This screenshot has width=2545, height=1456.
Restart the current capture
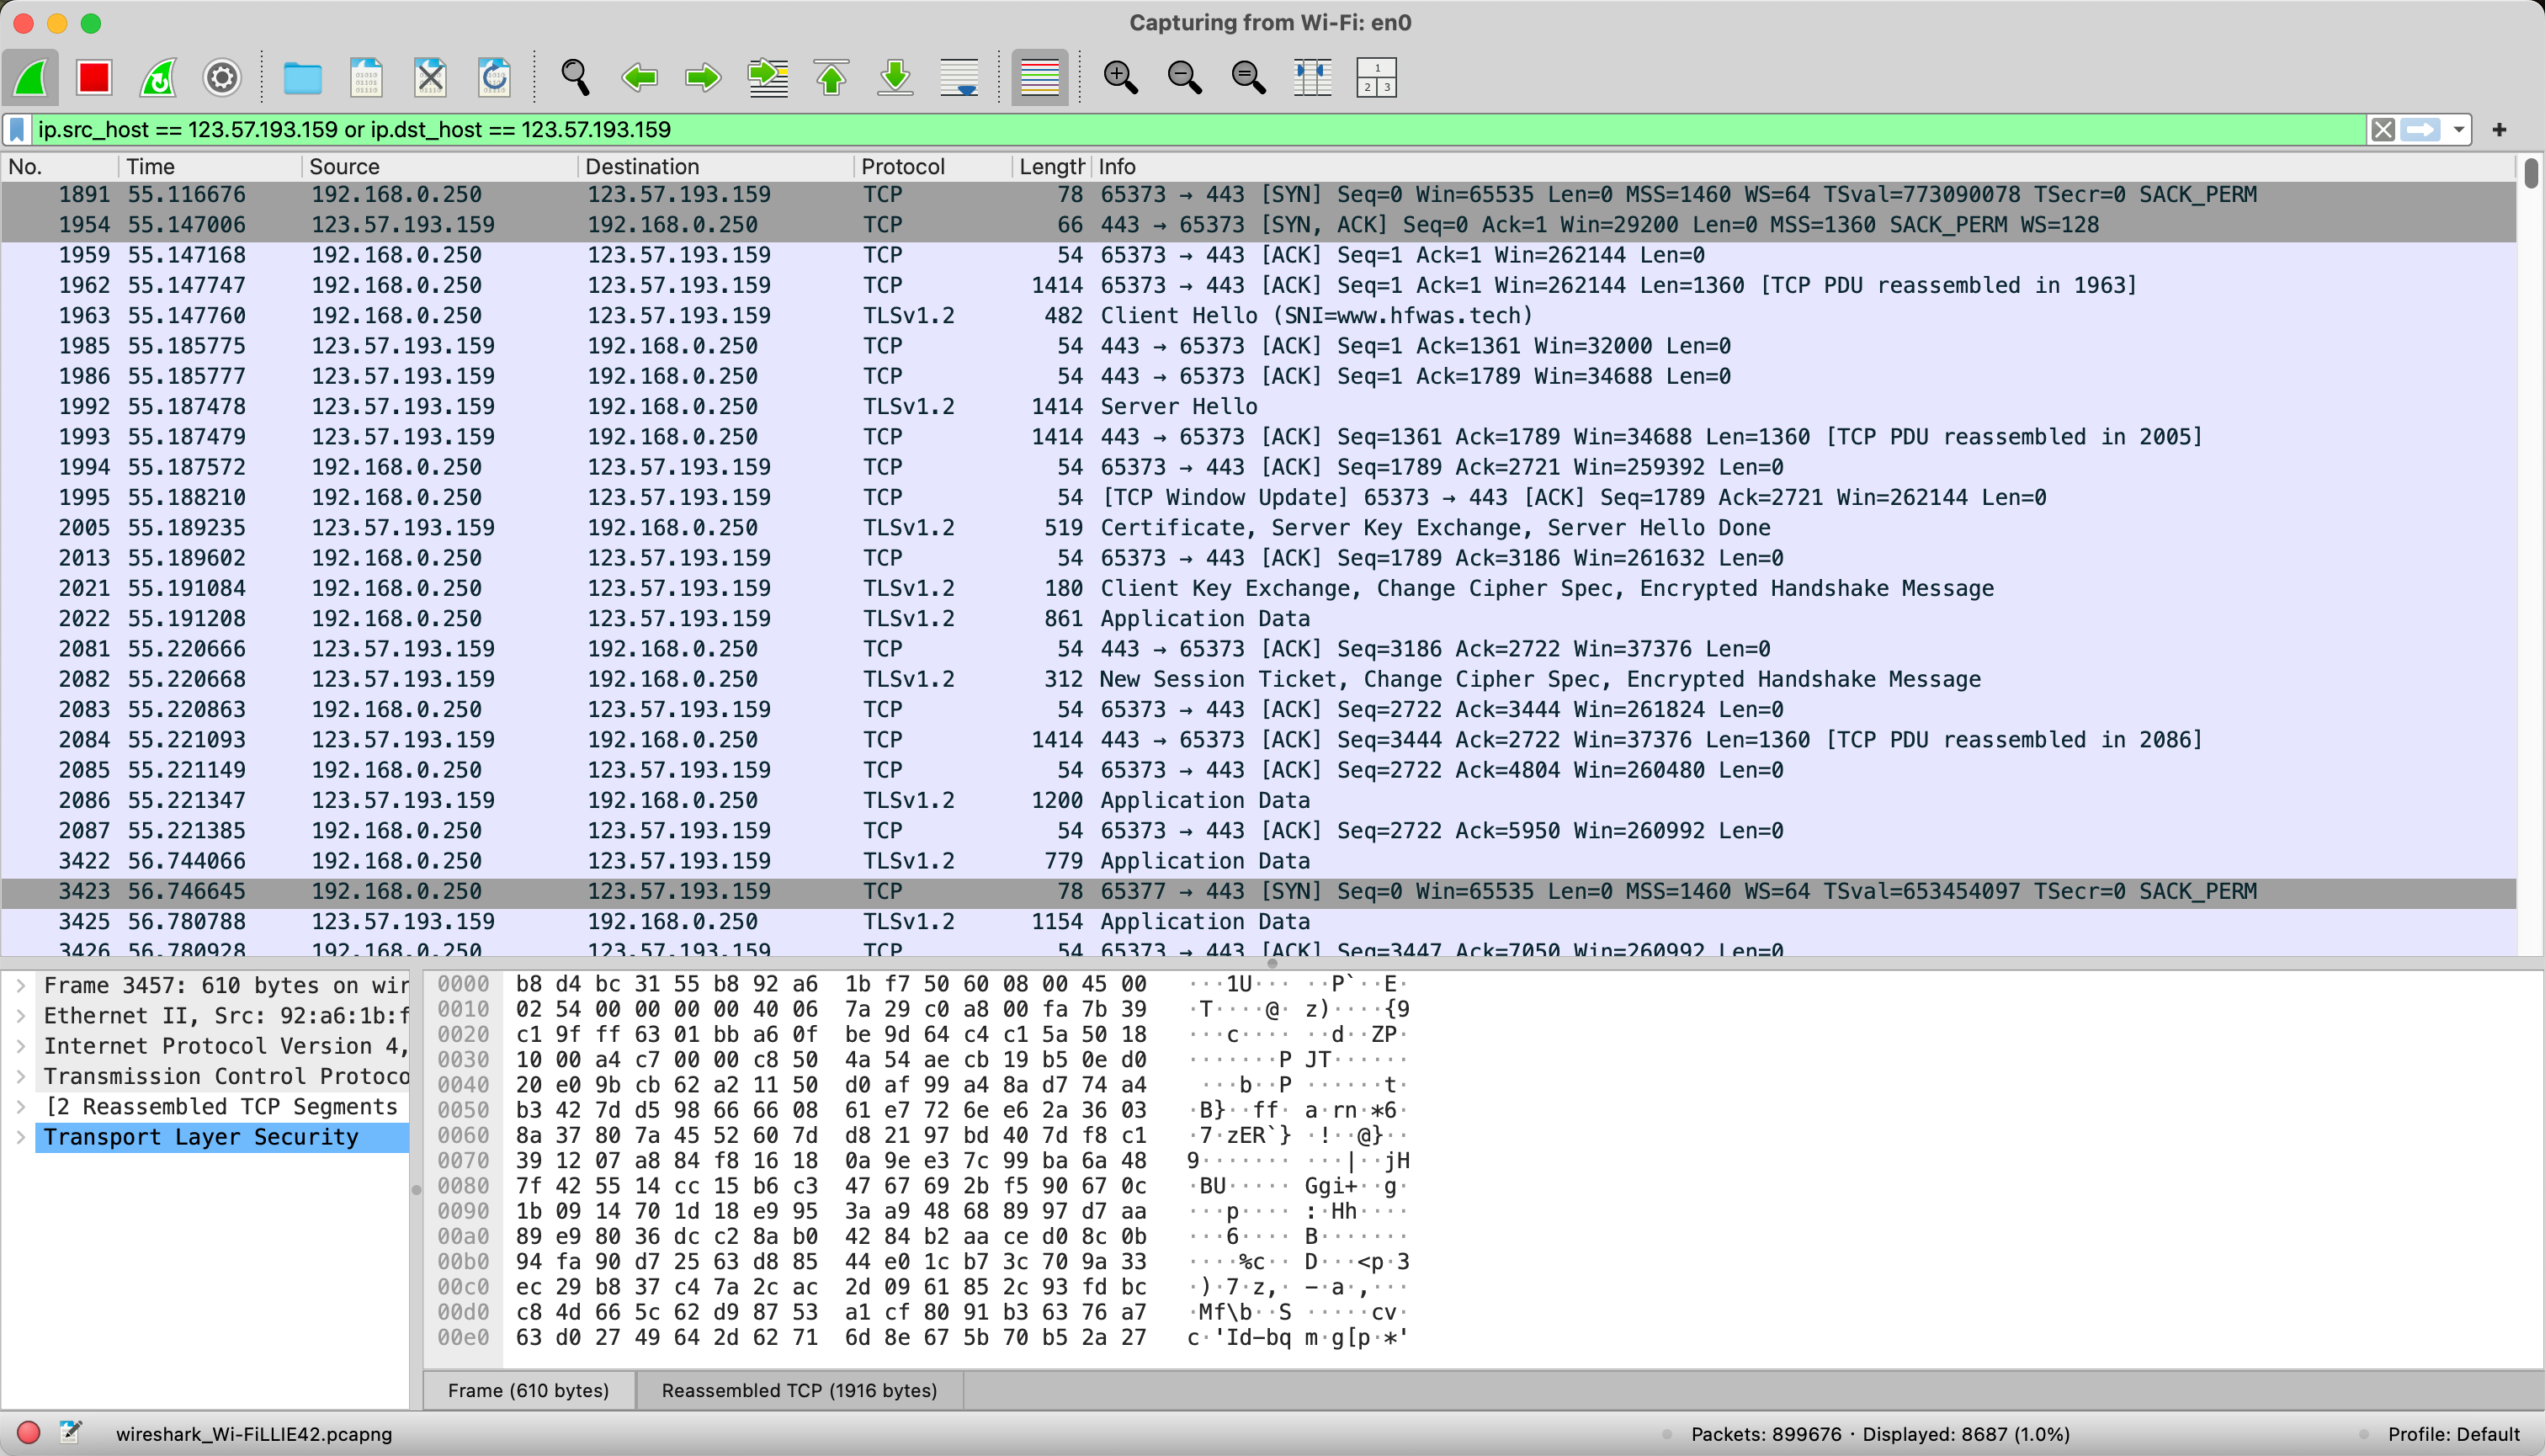(158, 77)
